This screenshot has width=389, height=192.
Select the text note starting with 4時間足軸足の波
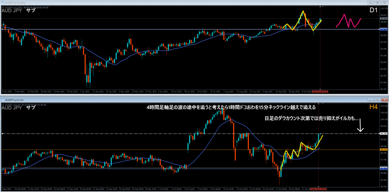pos(231,107)
